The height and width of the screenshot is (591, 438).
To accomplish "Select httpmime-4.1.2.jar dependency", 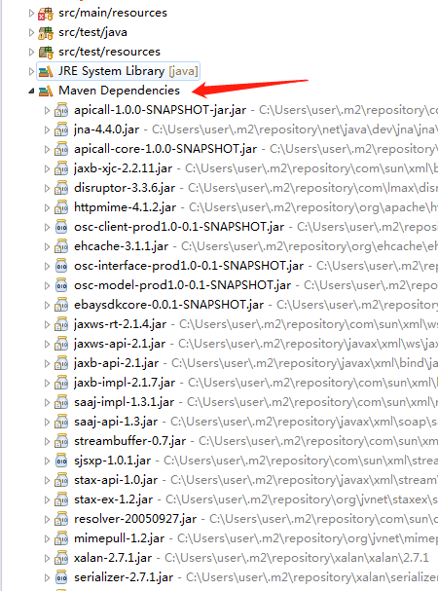I will (x=126, y=207).
